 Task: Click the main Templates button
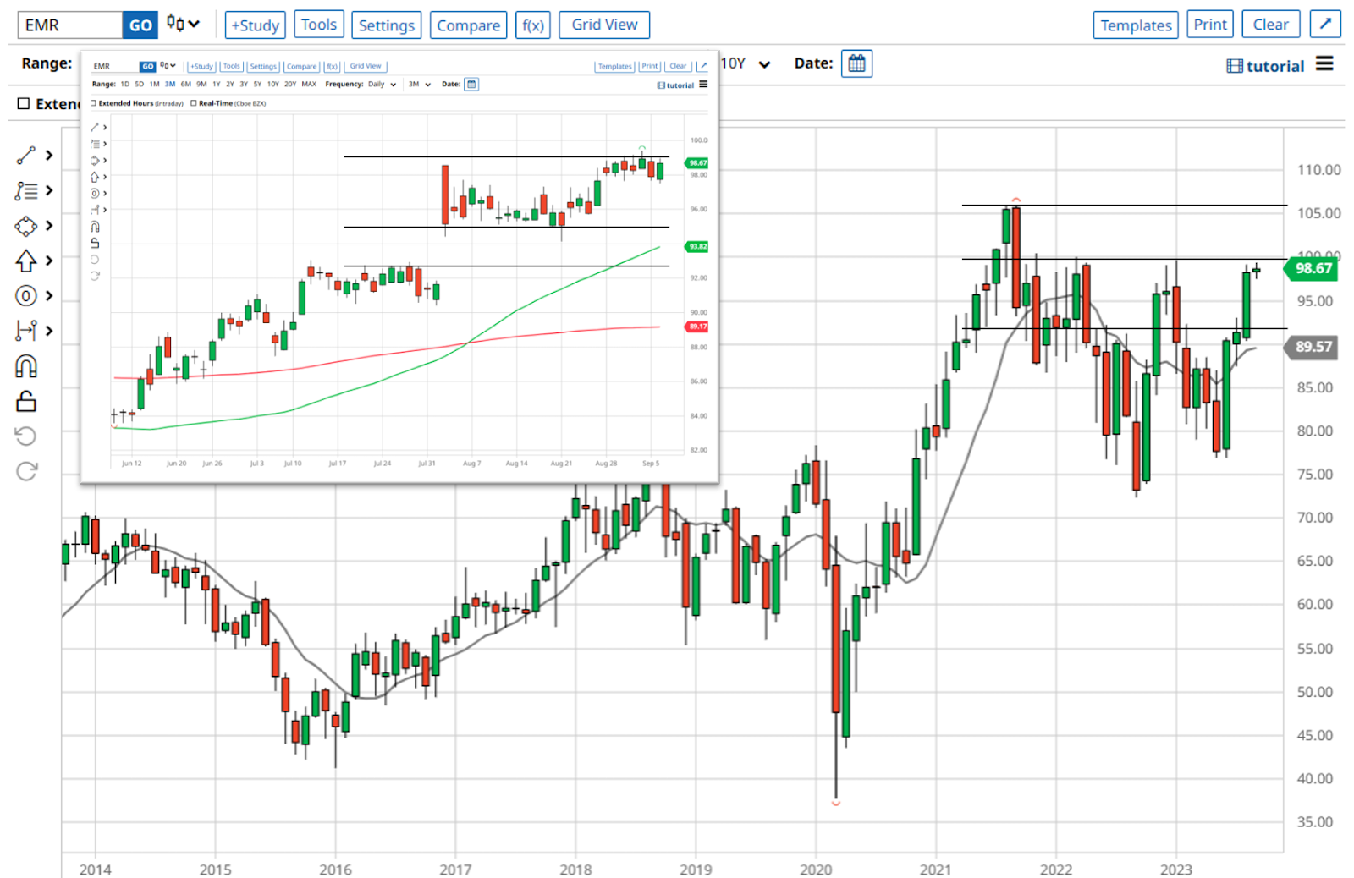pos(1136,25)
